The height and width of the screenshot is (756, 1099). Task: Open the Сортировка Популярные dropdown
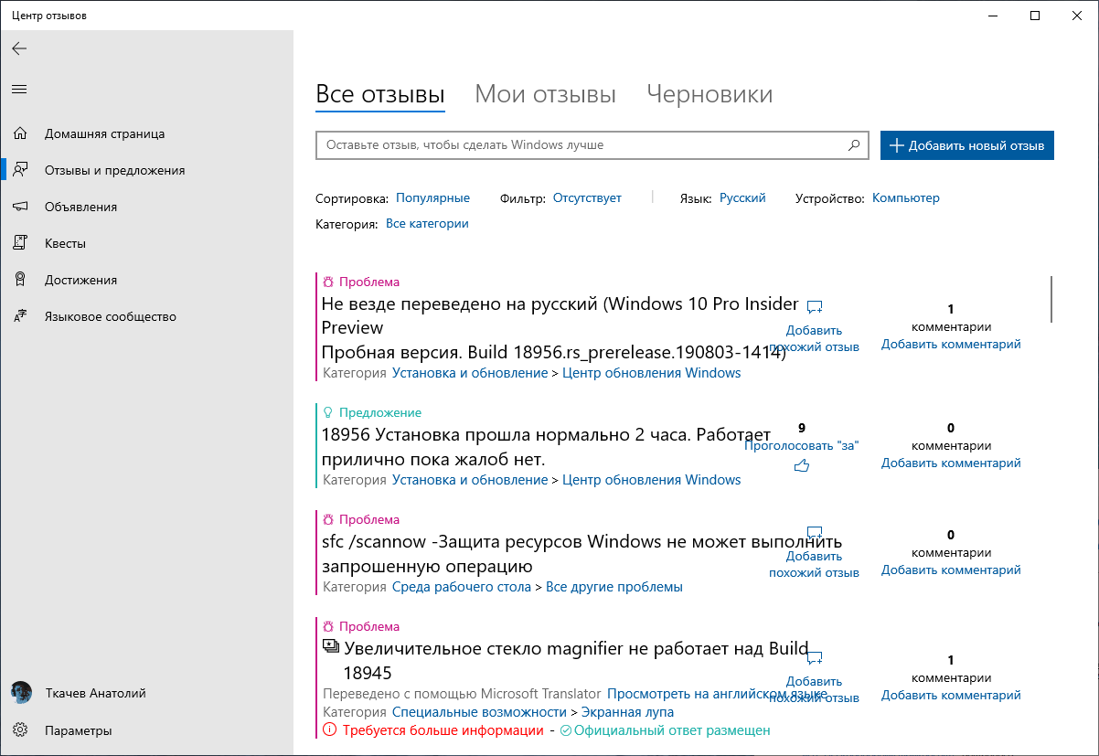coord(432,197)
